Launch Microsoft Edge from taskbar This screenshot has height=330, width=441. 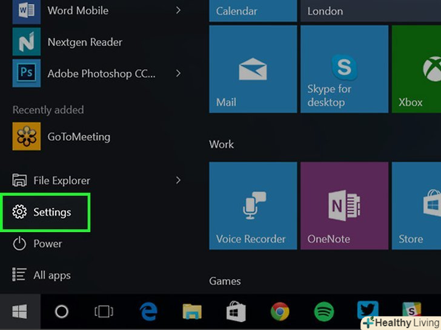pyautogui.click(x=148, y=311)
